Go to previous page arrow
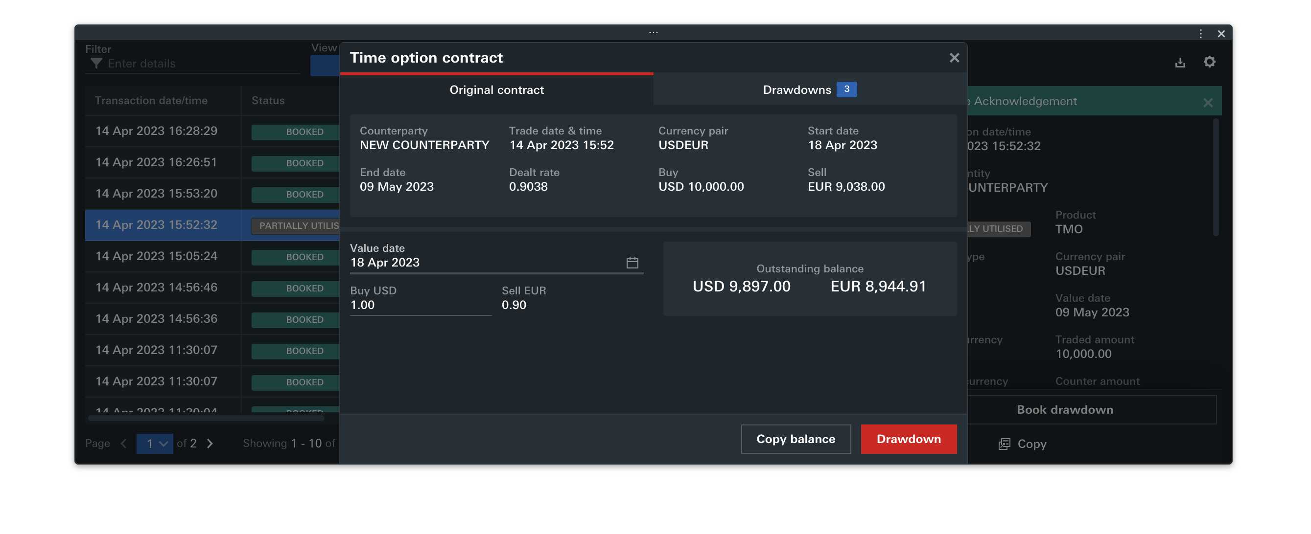Image resolution: width=1311 pixels, height=534 pixels. (x=124, y=444)
